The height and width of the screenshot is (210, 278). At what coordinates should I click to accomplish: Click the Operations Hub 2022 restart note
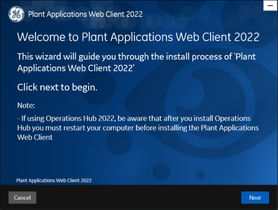138,128
